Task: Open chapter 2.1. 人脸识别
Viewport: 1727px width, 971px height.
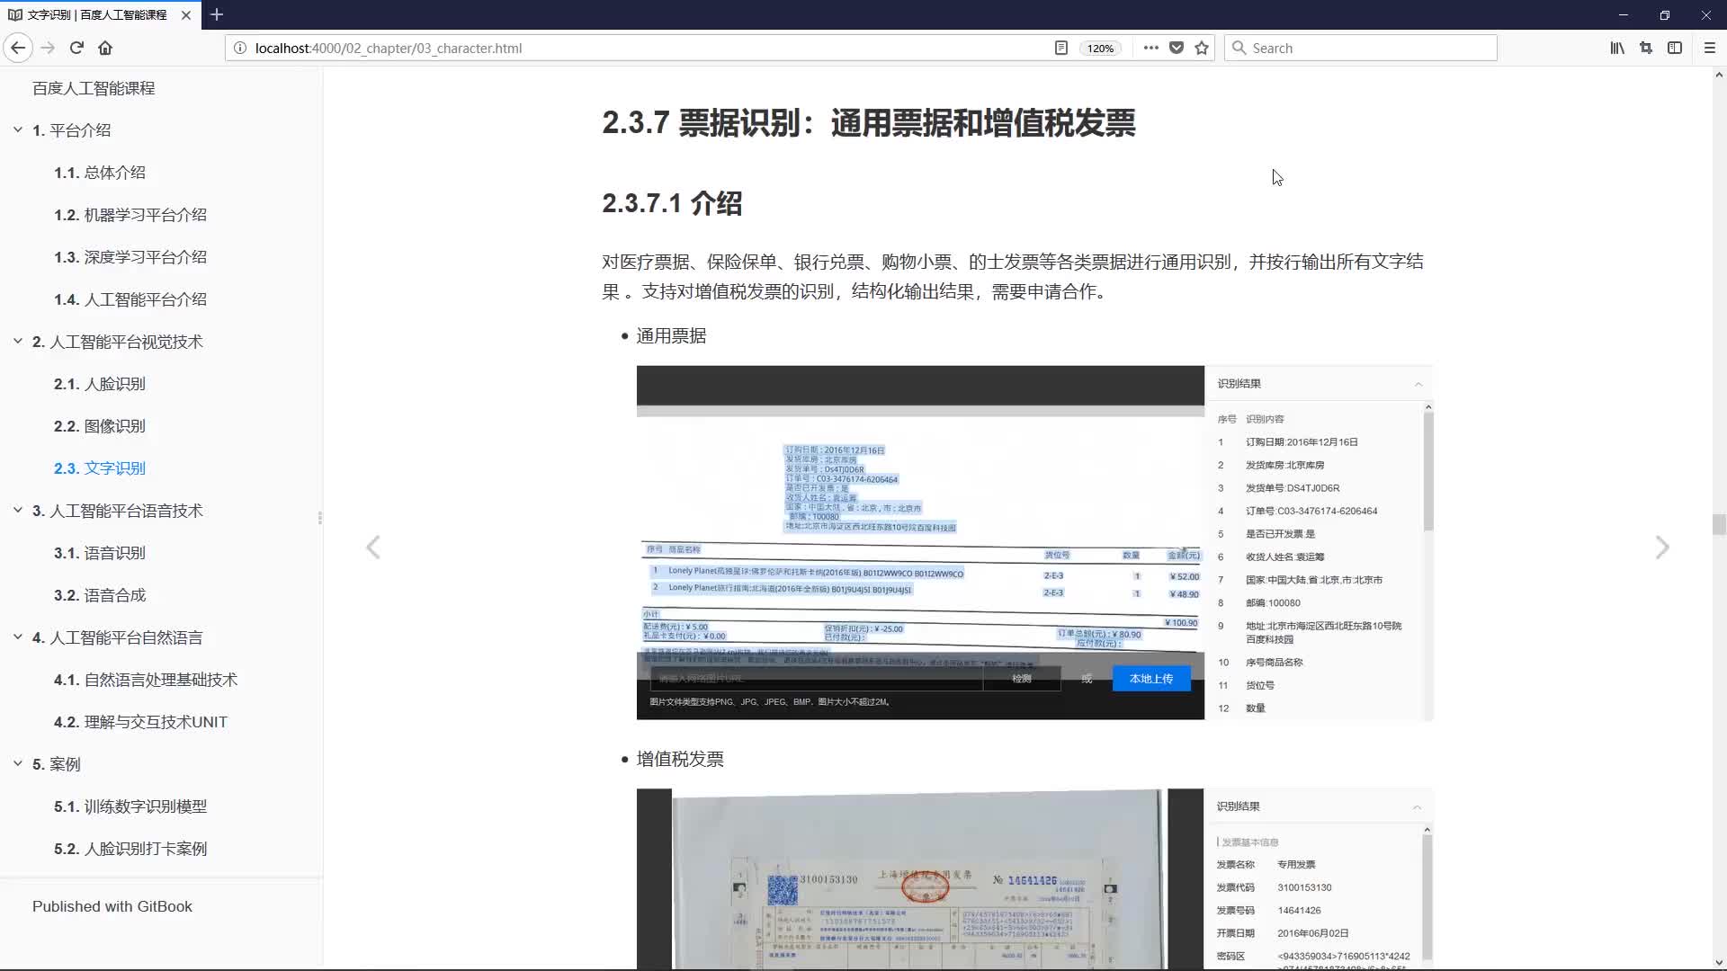Action: pos(100,384)
